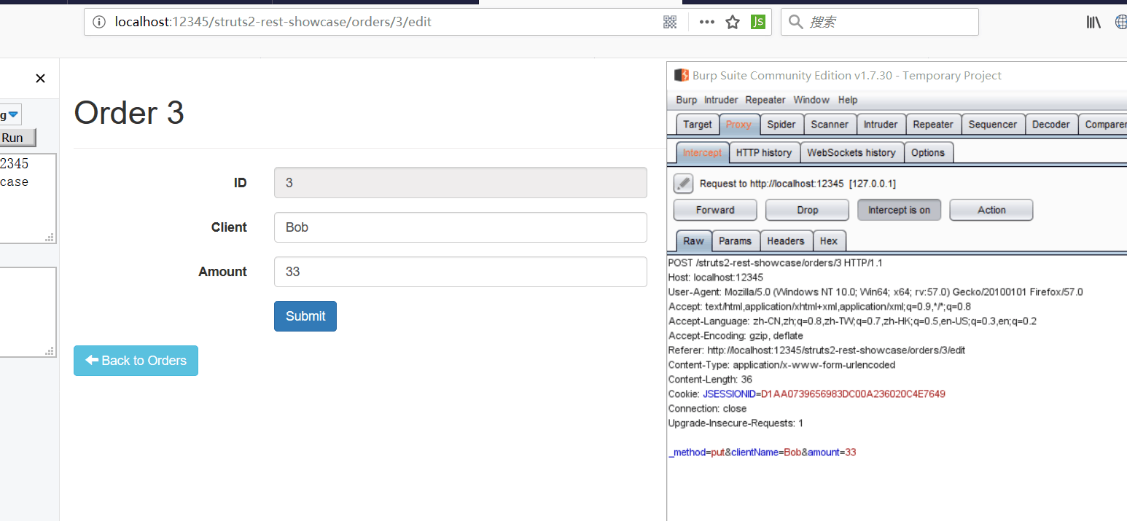Click the arrow icon in Back to Orders
The image size is (1127, 521).
[92, 360]
